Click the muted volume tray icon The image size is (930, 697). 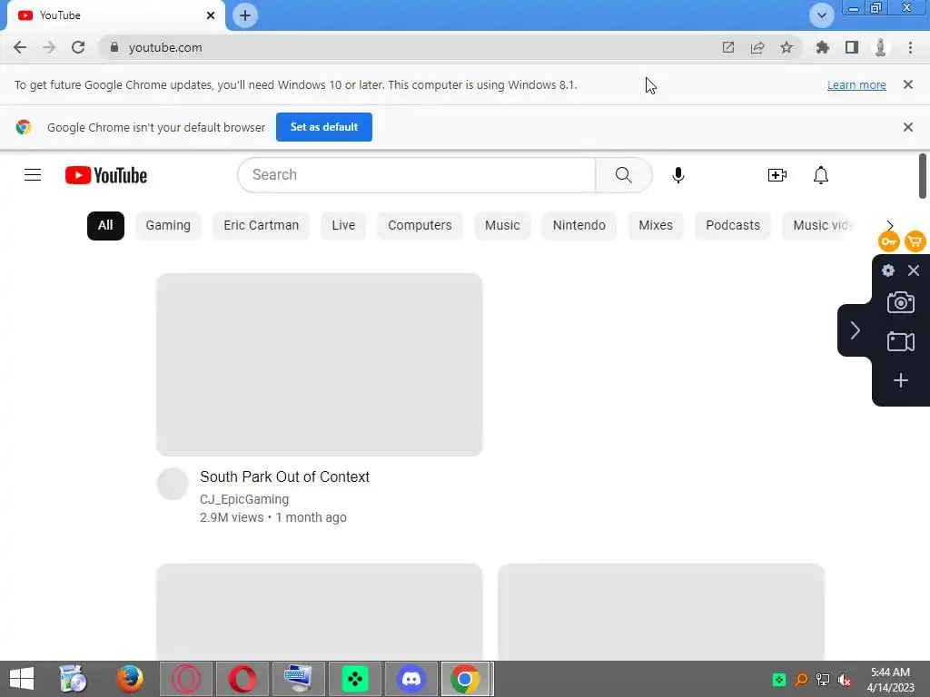[844, 680]
